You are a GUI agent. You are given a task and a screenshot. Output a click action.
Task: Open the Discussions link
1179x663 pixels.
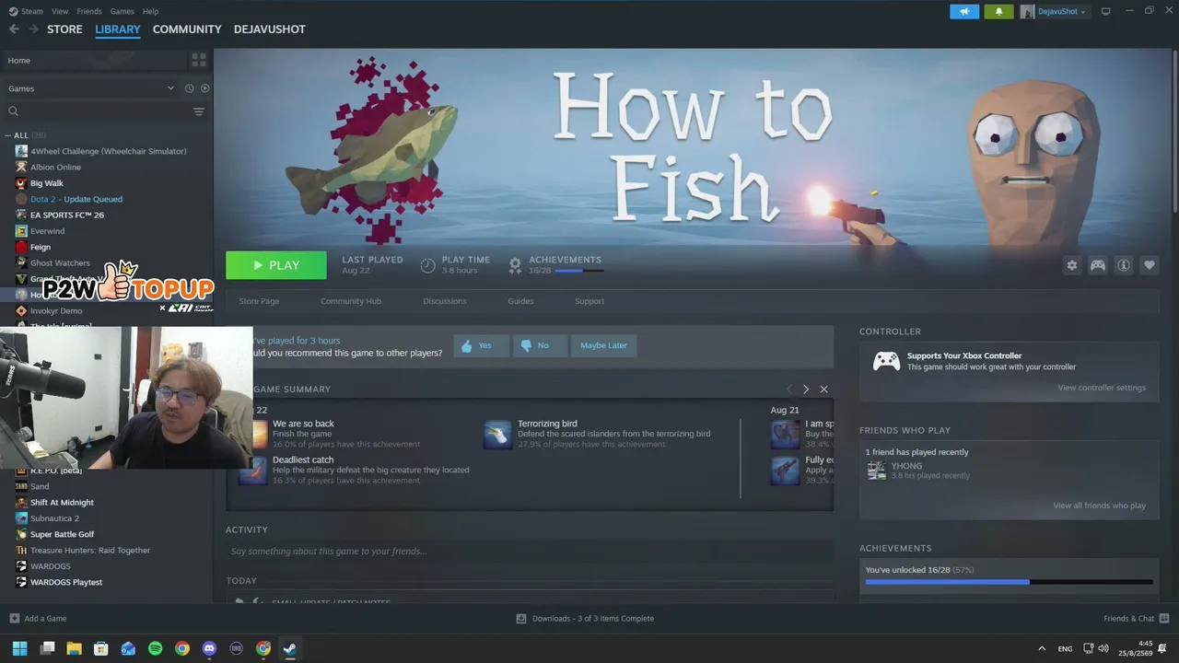445,301
